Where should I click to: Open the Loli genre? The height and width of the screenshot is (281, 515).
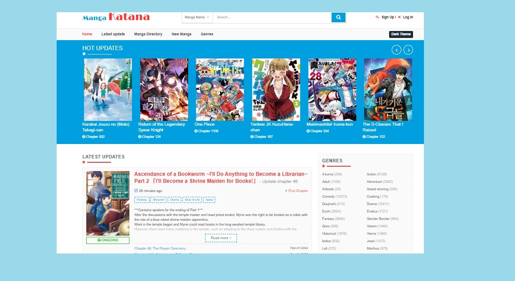pos(329,248)
